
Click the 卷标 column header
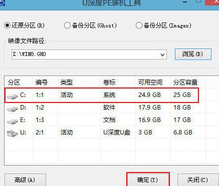109,82
